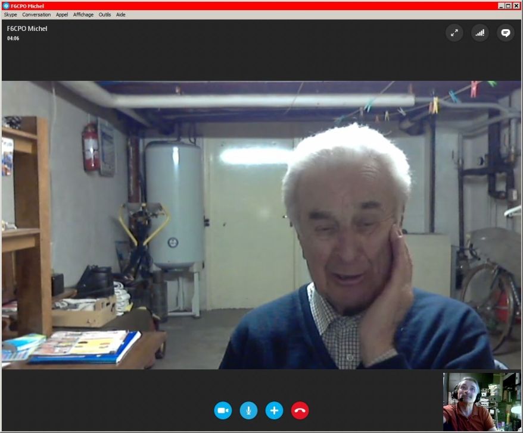
Task: Toggle the video camera button
Action: point(223,410)
